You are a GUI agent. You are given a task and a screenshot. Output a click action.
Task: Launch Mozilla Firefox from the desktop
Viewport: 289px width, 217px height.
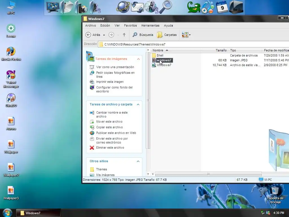click(x=11, y=54)
